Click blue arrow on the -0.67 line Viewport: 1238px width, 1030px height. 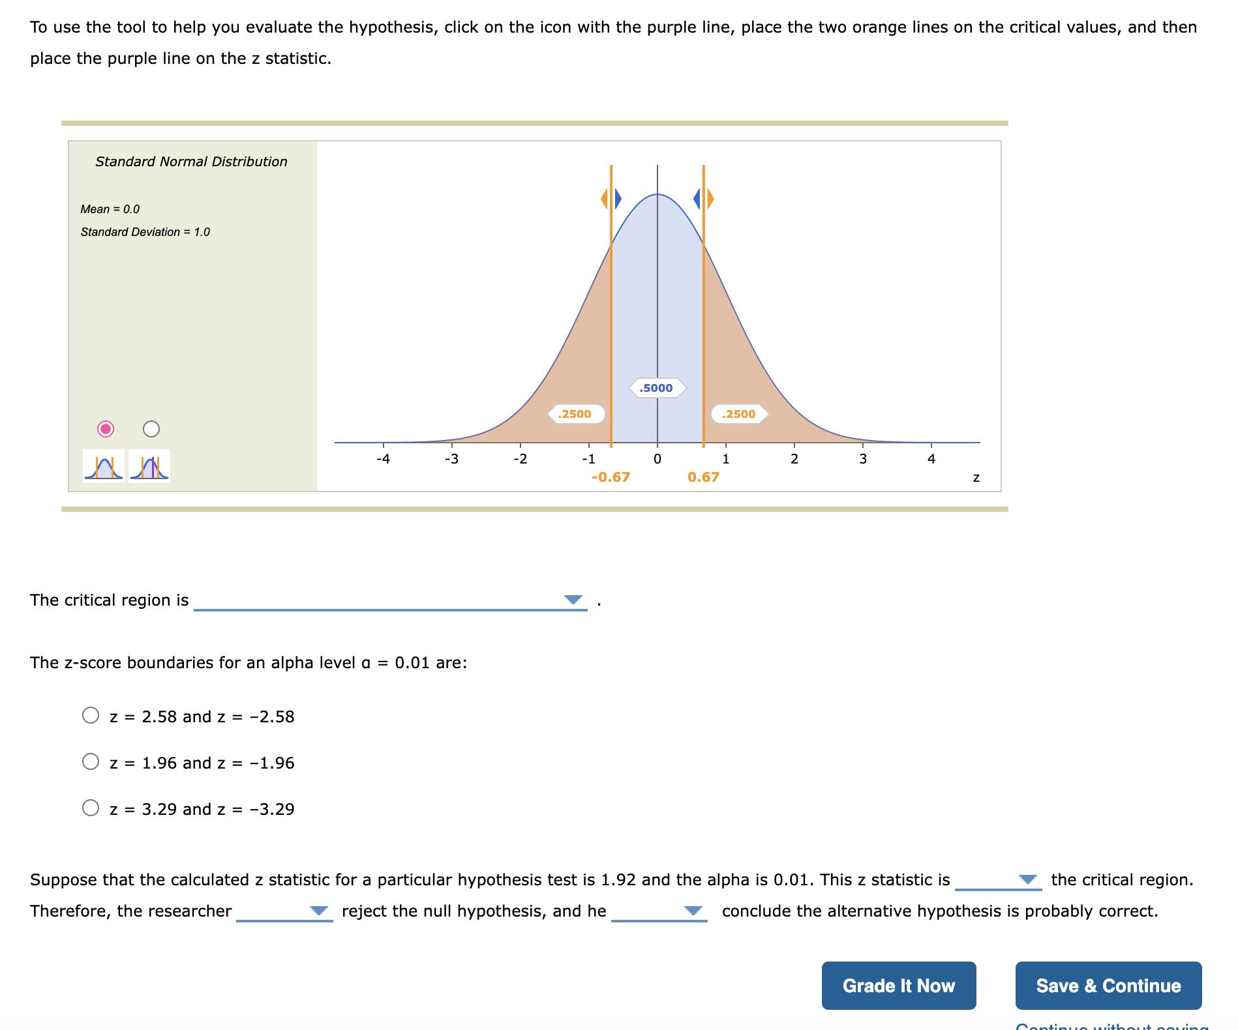pos(618,198)
